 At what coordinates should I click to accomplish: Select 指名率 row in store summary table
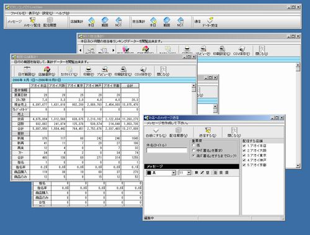[76, 167]
